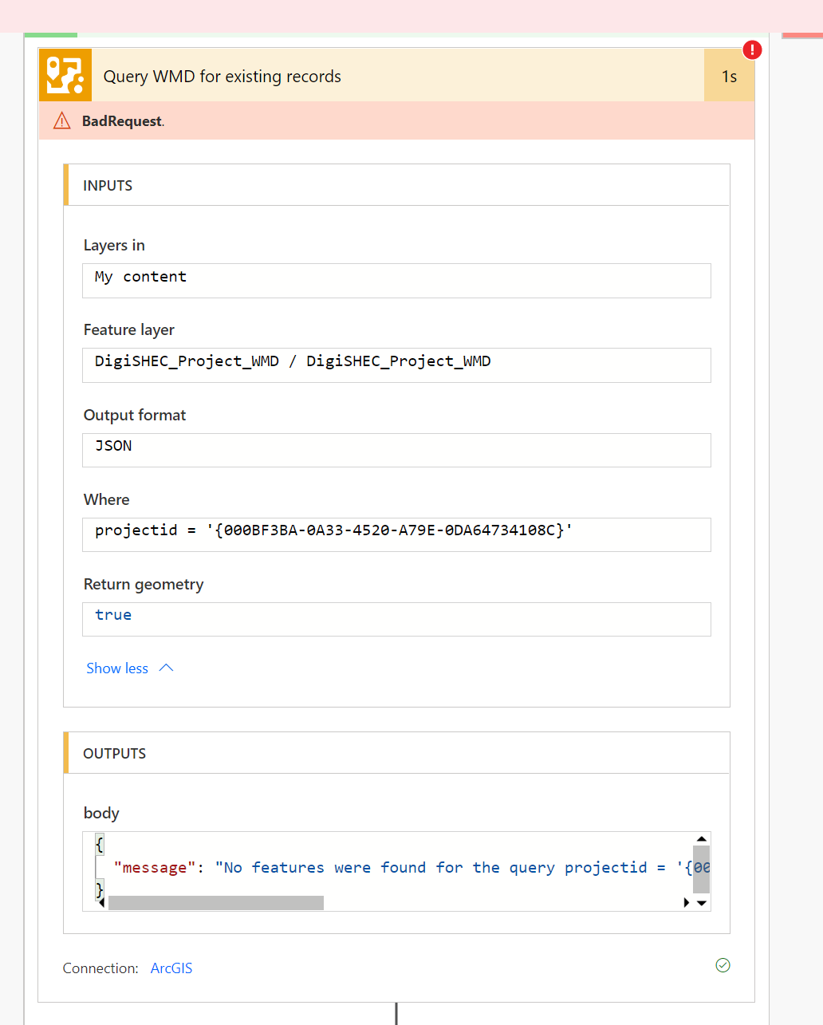The height and width of the screenshot is (1025, 823).
Task: Collapse inputs with Show less chevron
Action: pyautogui.click(x=166, y=668)
